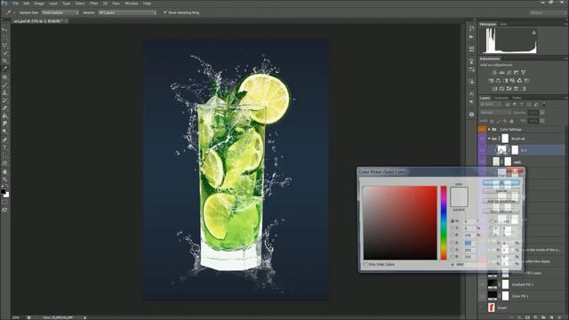Select the R radio button in Color Picker

coord(453,243)
